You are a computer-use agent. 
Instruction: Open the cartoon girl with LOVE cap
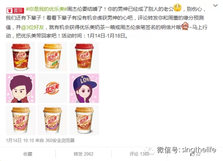(x=84, y=88)
